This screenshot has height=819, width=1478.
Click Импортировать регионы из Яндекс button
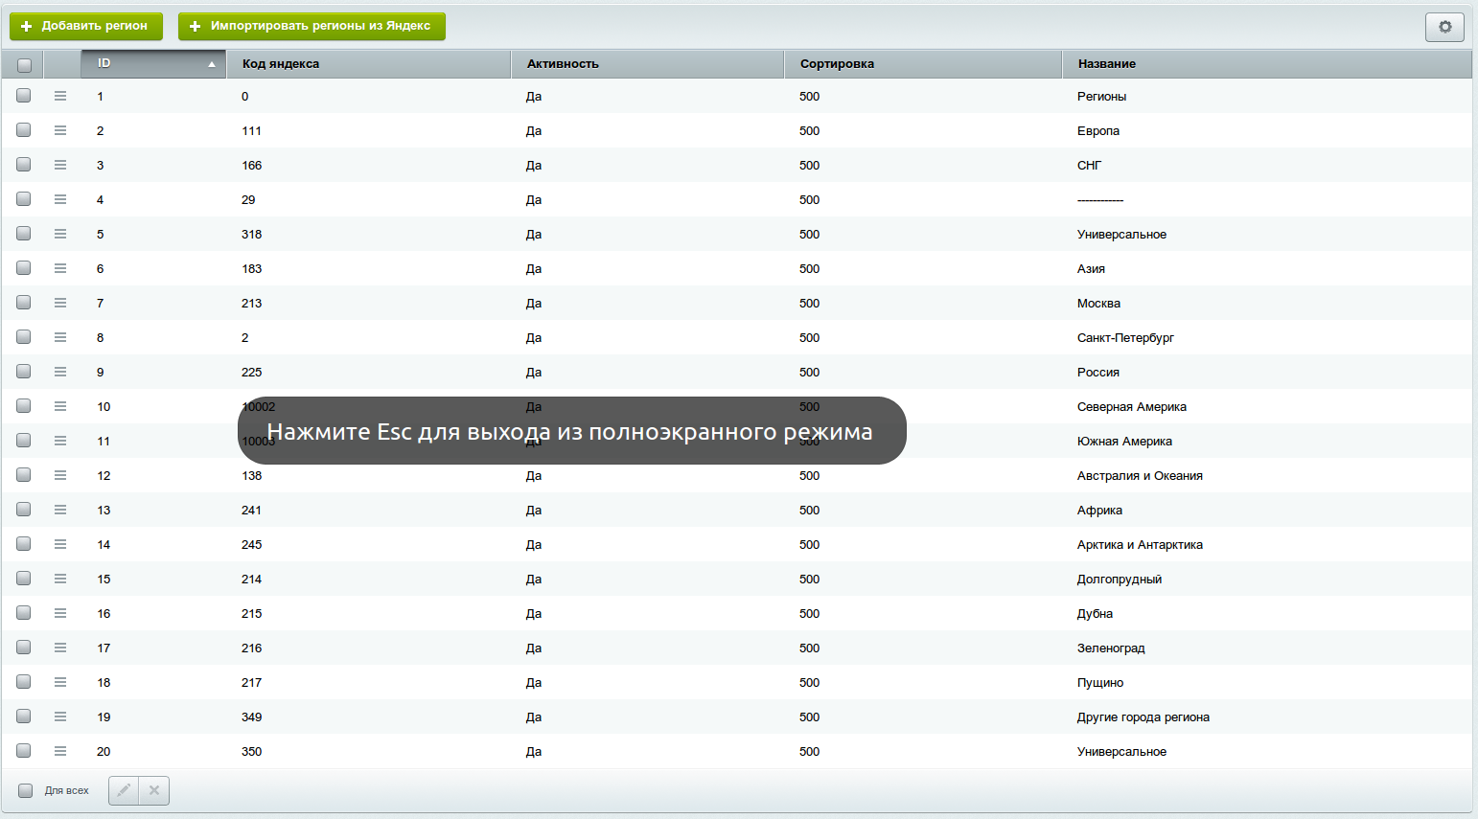(x=312, y=26)
